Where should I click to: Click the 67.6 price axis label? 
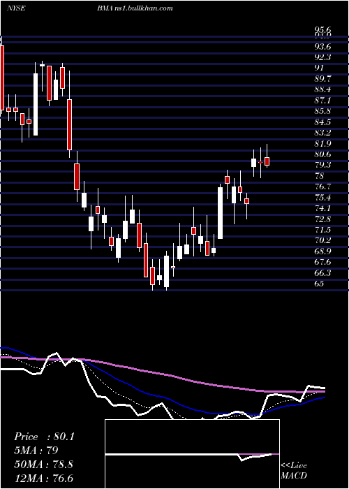[322, 262]
